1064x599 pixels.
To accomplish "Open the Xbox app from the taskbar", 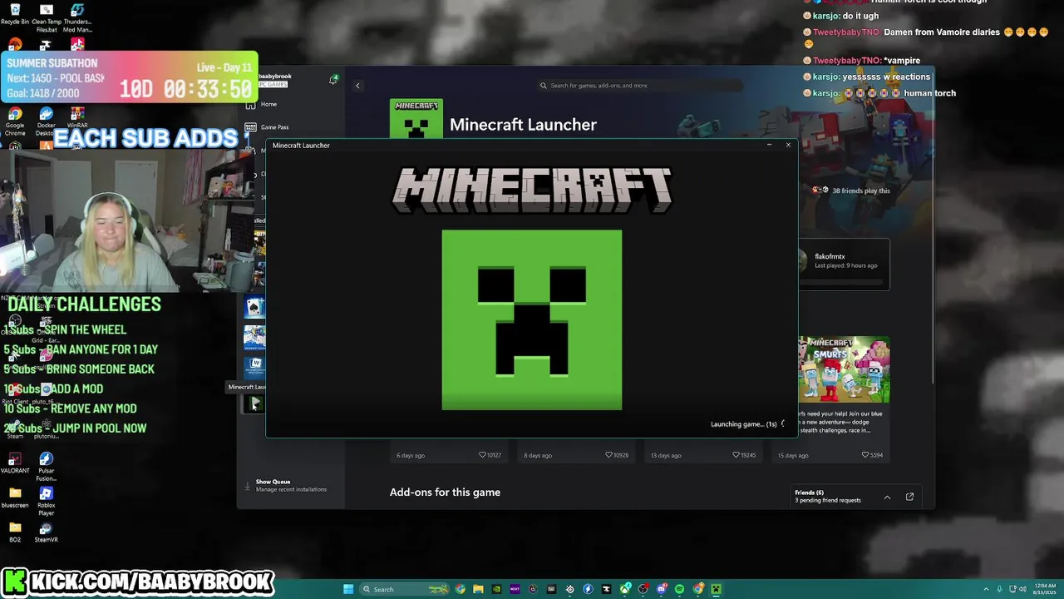I will tap(625, 589).
